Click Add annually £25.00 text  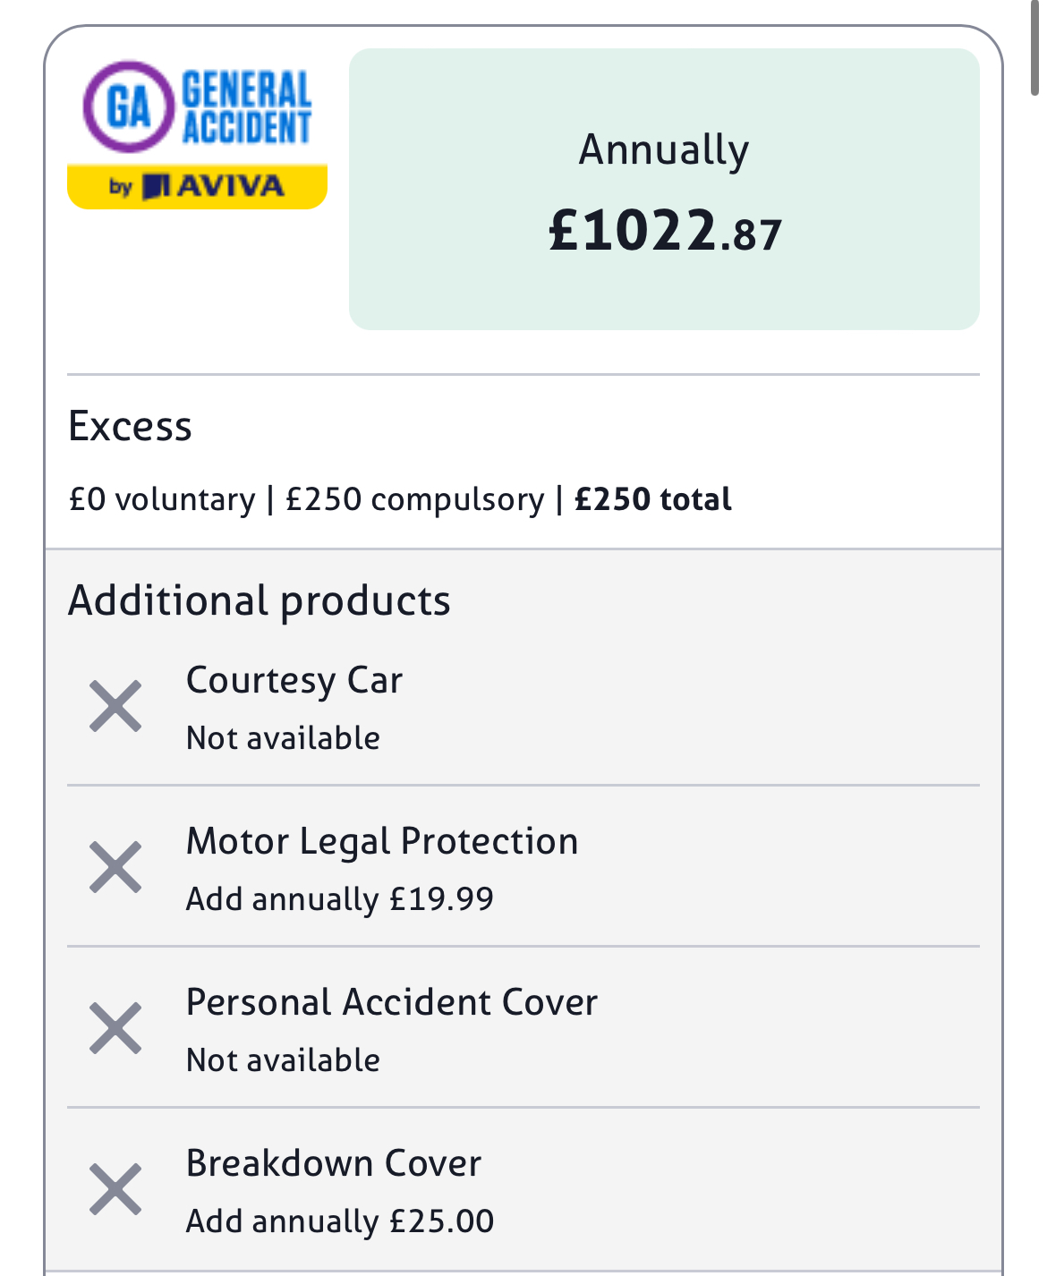pos(339,1221)
